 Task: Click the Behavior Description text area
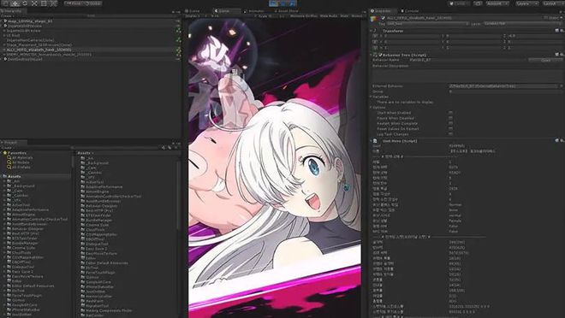[467, 75]
